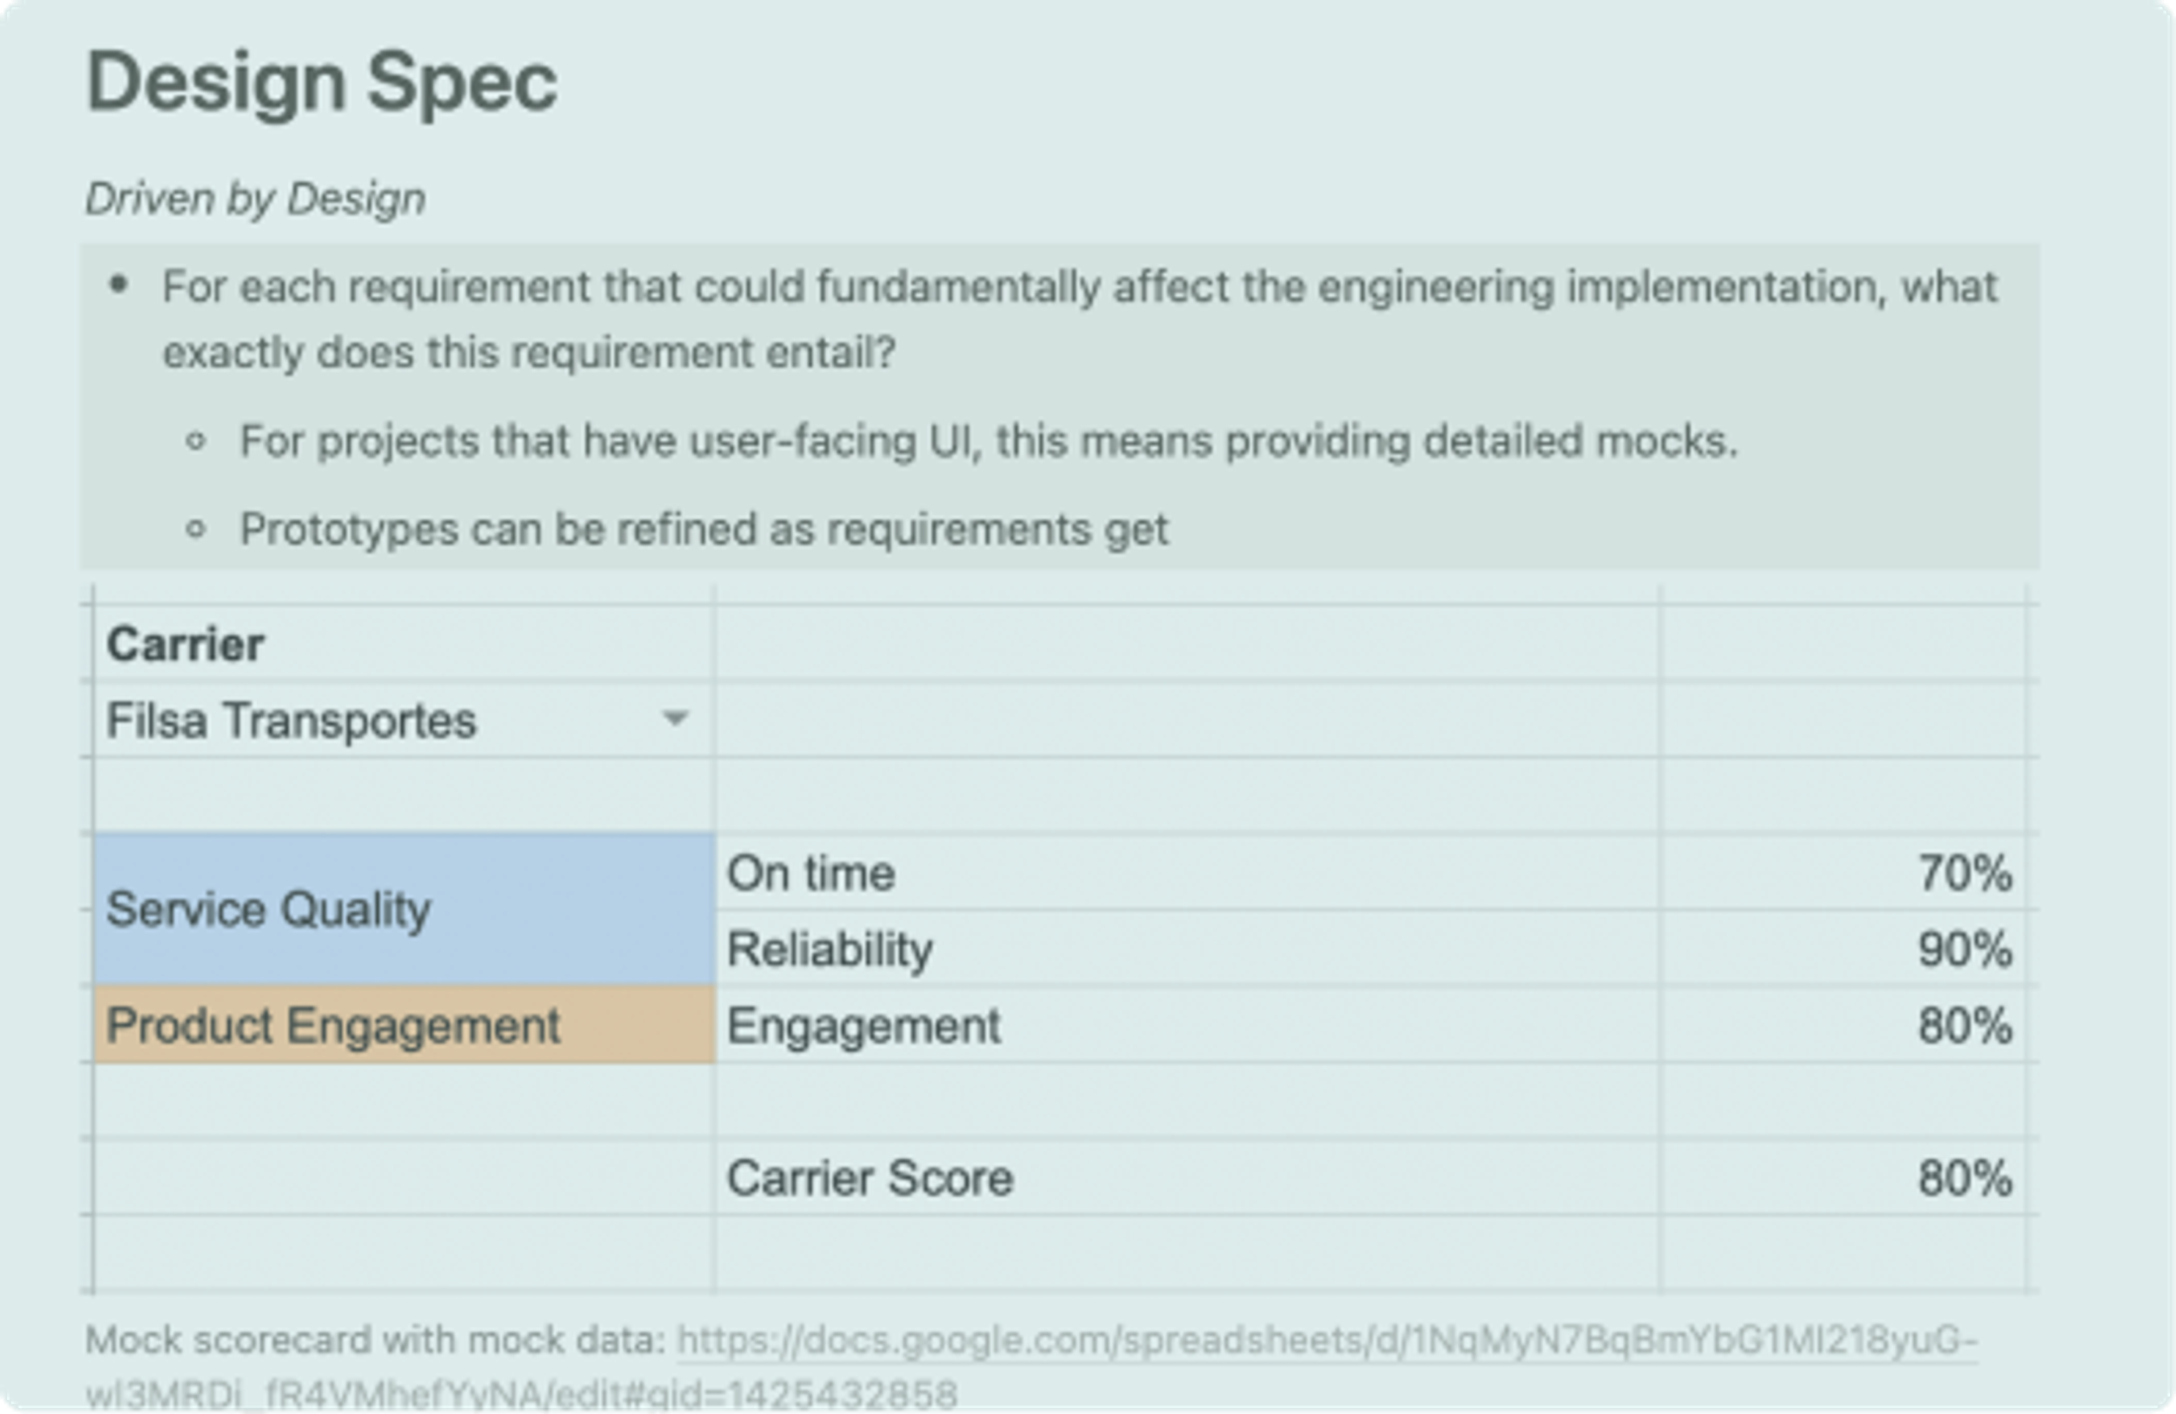This screenshot has width=2176, height=1414.
Task: Click the Driven by Design subtitle
Action: [255, 199]
